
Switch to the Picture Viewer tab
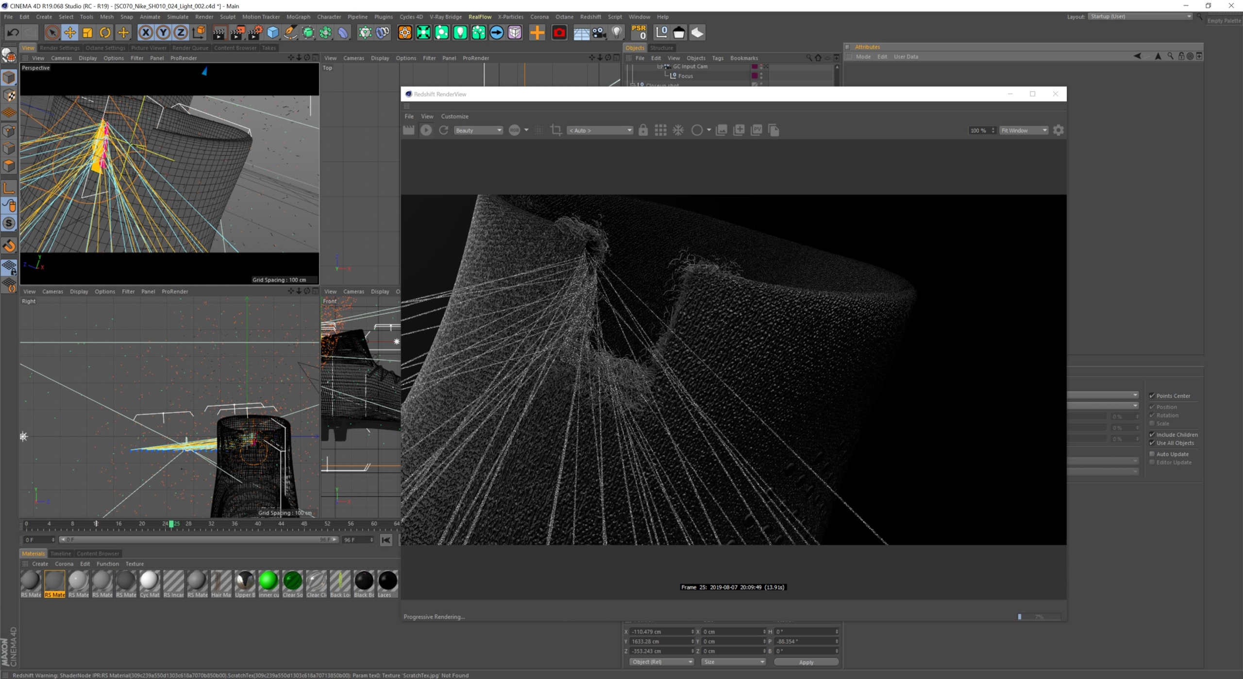[149, 48]
